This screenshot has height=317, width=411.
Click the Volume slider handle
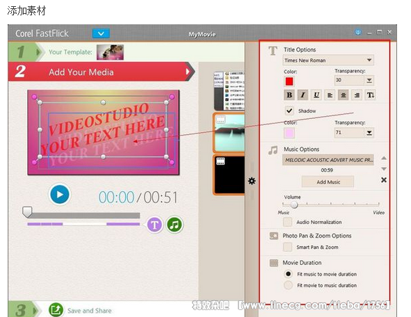294,204
